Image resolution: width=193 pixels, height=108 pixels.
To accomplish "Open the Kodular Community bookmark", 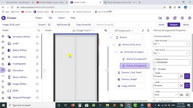I will point(82,12).
